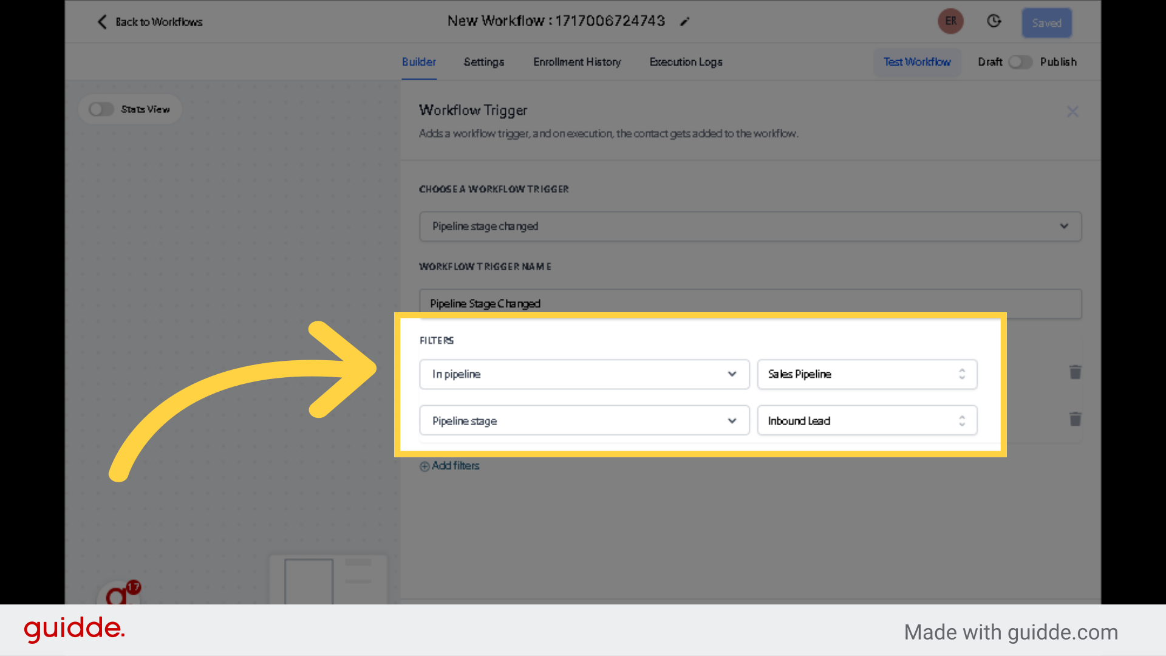Toggle the Stats View switch
This screenshot has height=656, width=1166.
point(101,109)
